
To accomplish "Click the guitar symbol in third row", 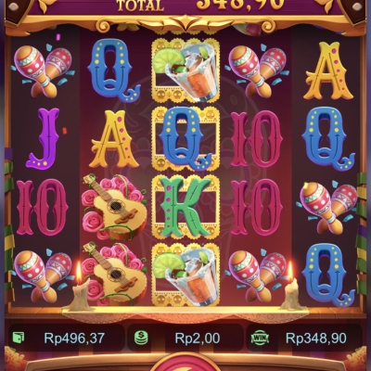I will (x=114, y=207).
